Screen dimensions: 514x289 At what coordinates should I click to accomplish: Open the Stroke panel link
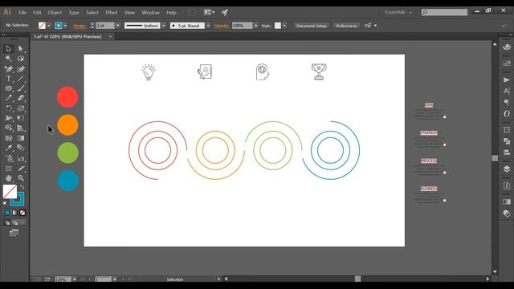click(80, 26)
